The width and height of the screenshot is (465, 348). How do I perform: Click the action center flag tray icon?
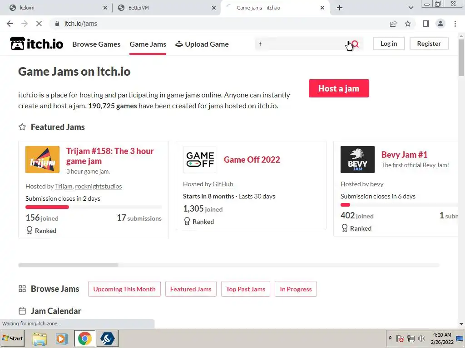(400, 338)
